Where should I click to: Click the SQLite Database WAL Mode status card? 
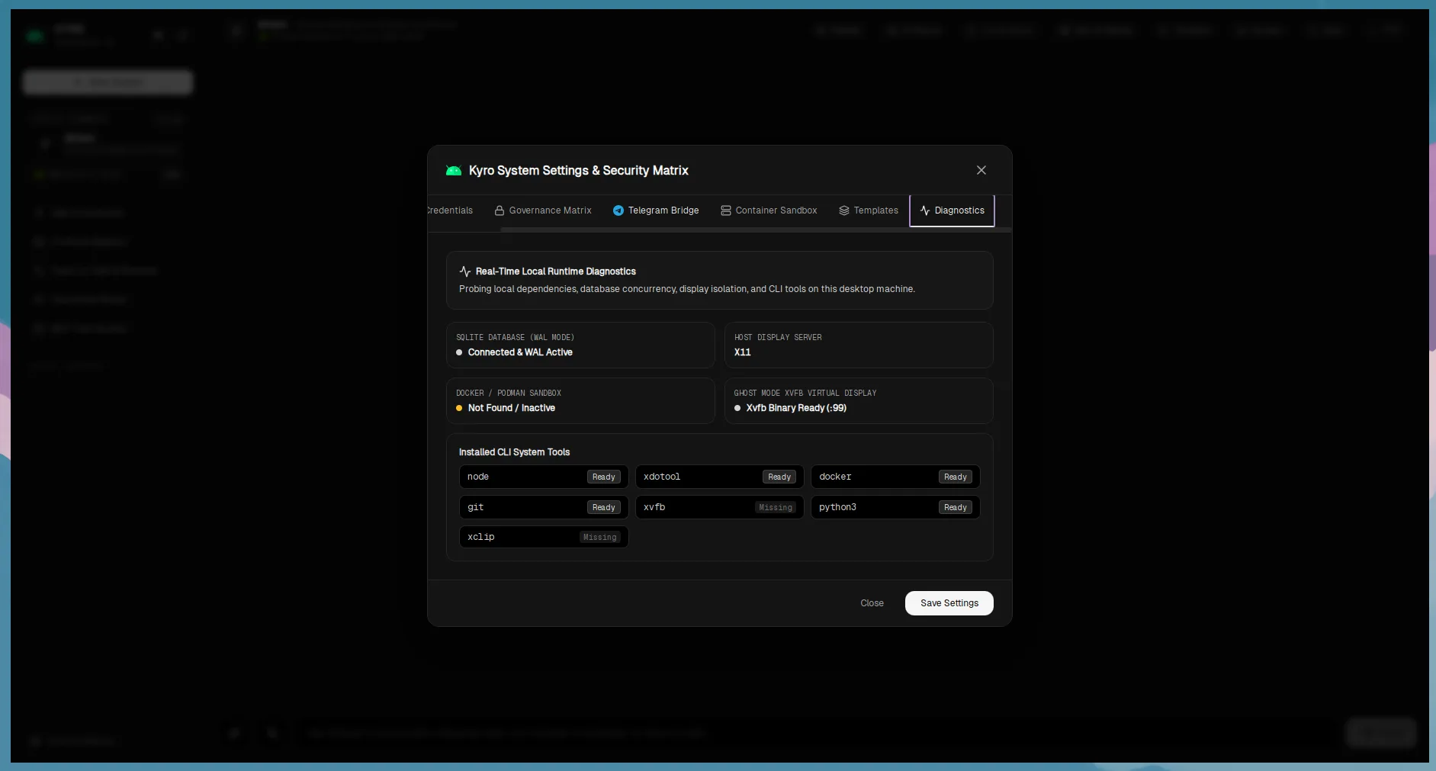click(x=580, y=345)
